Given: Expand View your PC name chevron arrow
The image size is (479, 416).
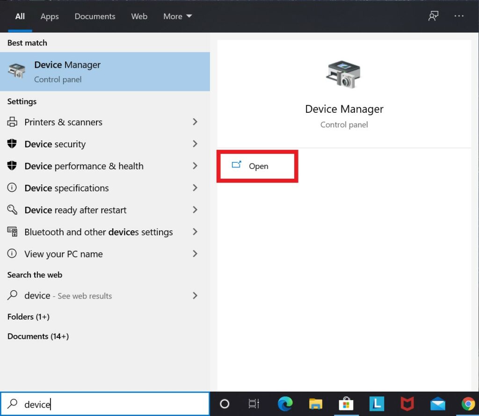Looking at the screenshot, I should coord(195,254).
